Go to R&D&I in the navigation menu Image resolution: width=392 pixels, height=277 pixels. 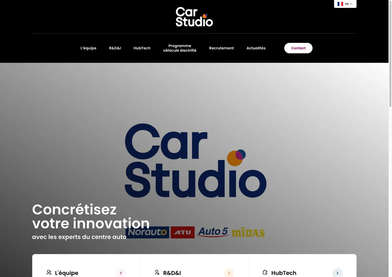(115, 48)
